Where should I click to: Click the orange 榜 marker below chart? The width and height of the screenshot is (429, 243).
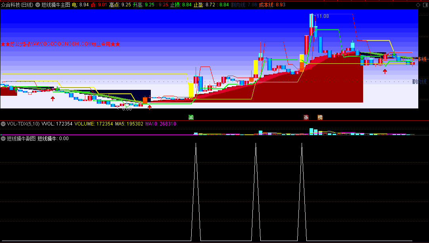320,118
